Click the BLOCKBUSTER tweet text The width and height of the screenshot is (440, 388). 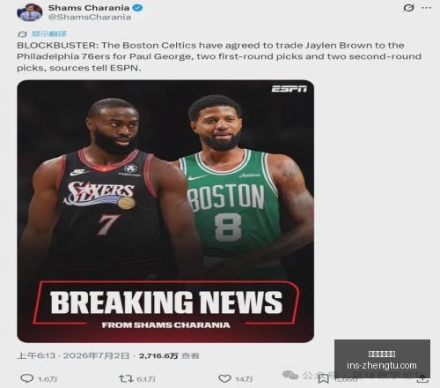(x=219, y=56)
